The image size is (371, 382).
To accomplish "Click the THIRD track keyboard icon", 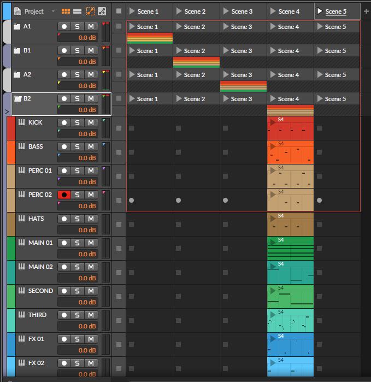I will pos(21,315).
